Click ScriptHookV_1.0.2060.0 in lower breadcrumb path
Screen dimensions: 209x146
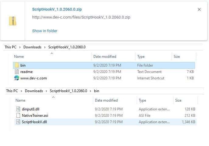click(x=68, y=91)
